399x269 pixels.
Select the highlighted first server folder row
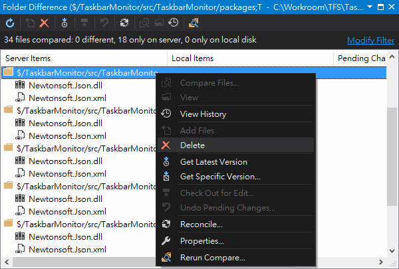click(x=194, y=72)
